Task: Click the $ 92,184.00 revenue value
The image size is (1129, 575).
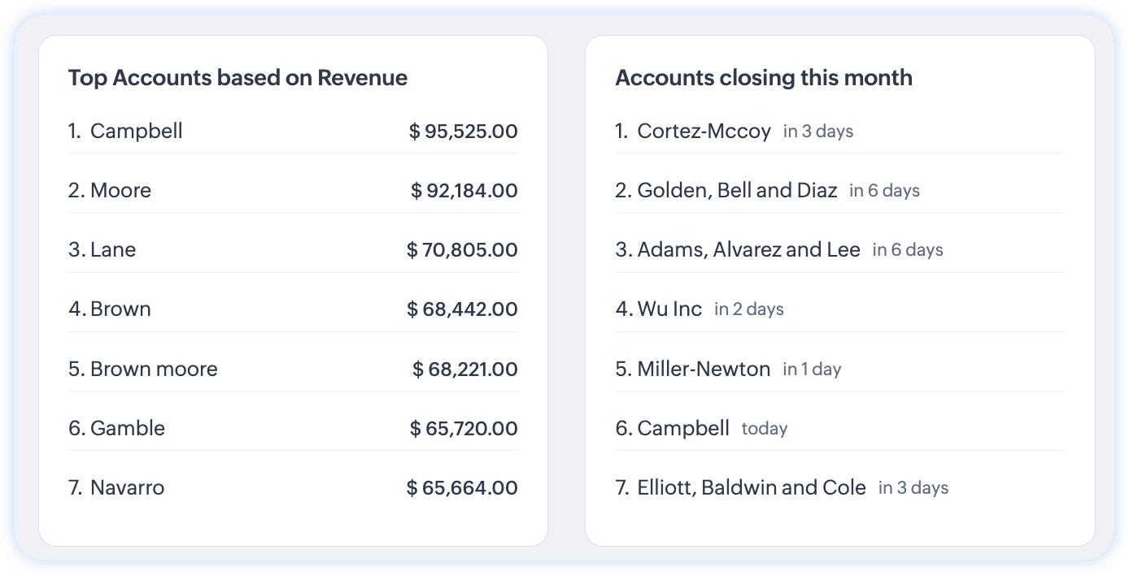Action: [x=464, y=191]
